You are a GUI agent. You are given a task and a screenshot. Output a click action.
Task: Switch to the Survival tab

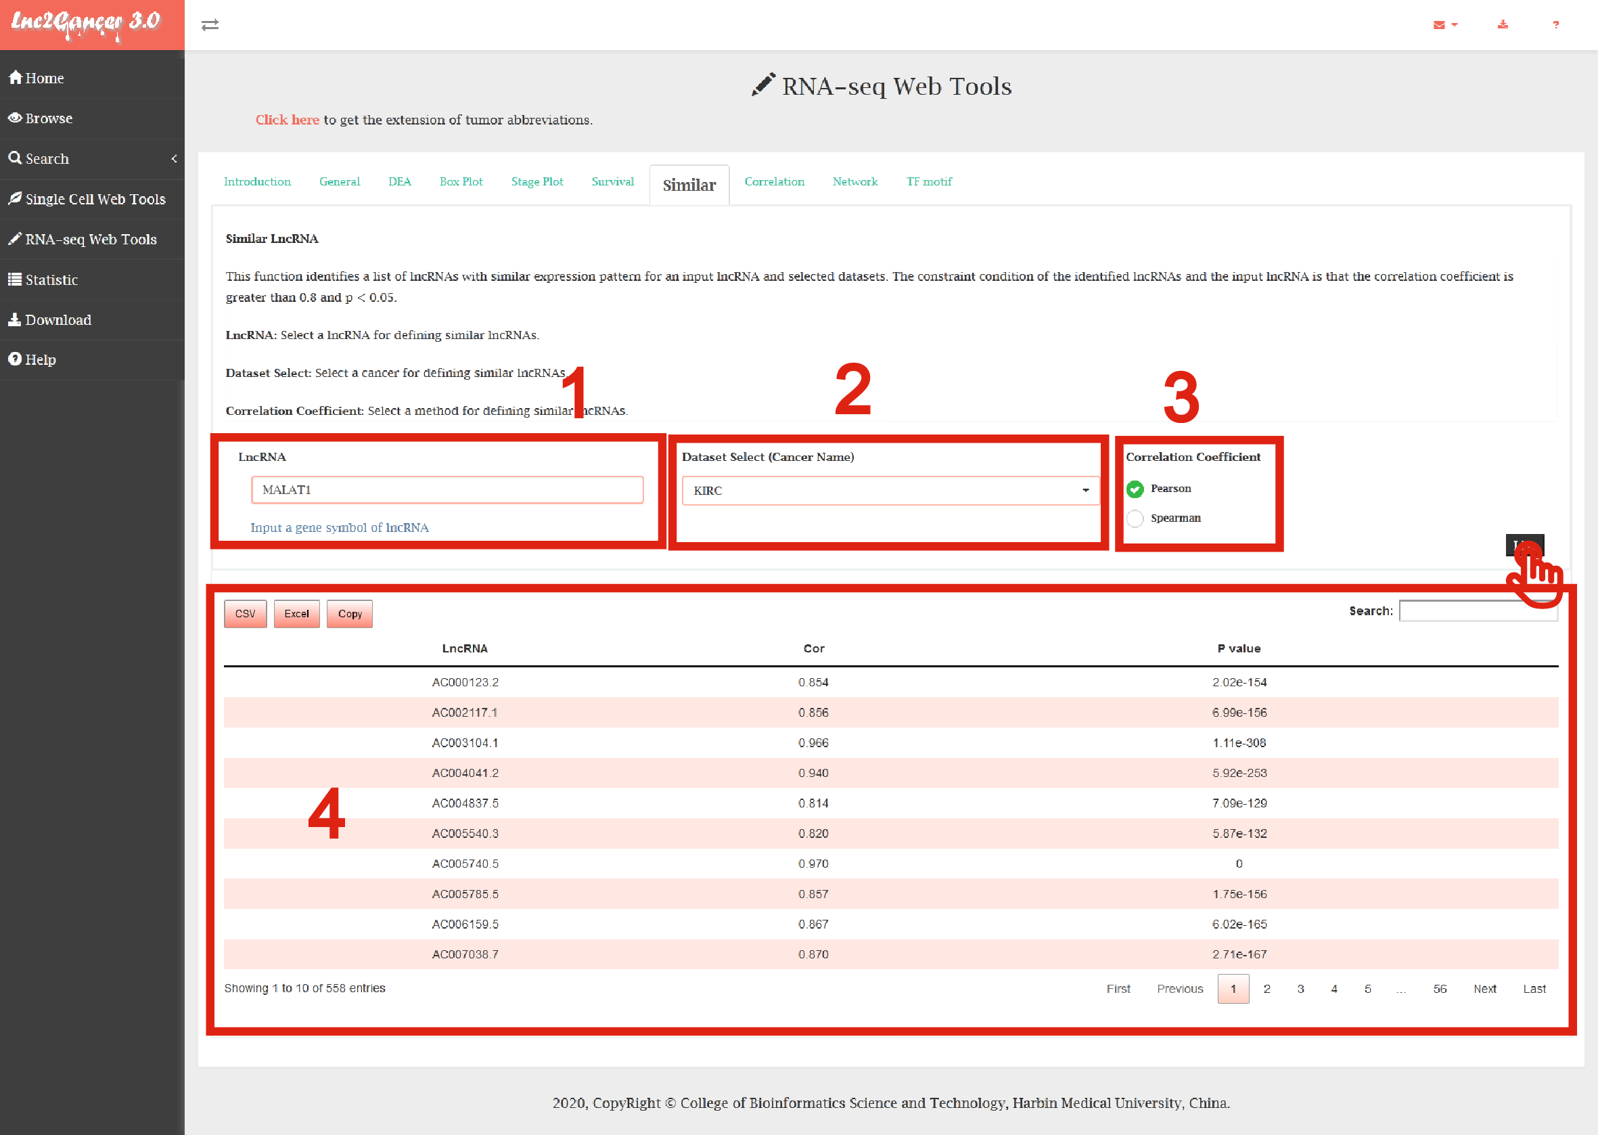[612, 181]
